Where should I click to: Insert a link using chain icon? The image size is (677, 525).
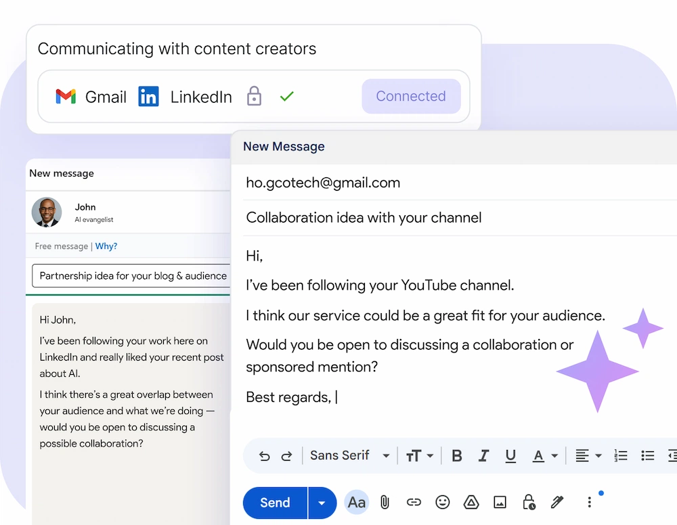pyautogui.click(x=414, y=502)
